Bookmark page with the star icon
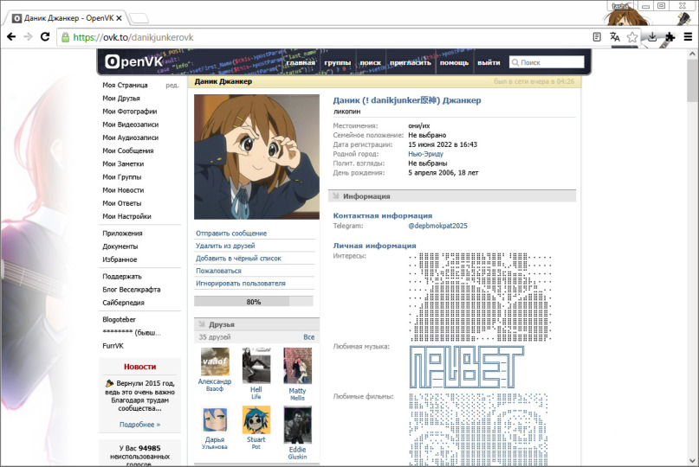This screenshot has width=699, height=467. (631, 37)
